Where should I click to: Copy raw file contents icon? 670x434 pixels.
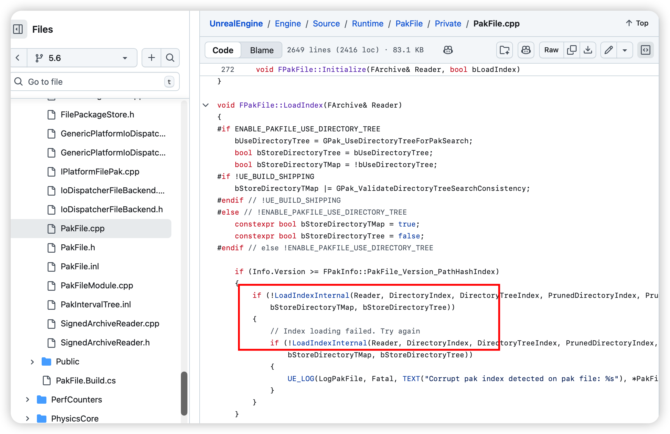(572, 50)
